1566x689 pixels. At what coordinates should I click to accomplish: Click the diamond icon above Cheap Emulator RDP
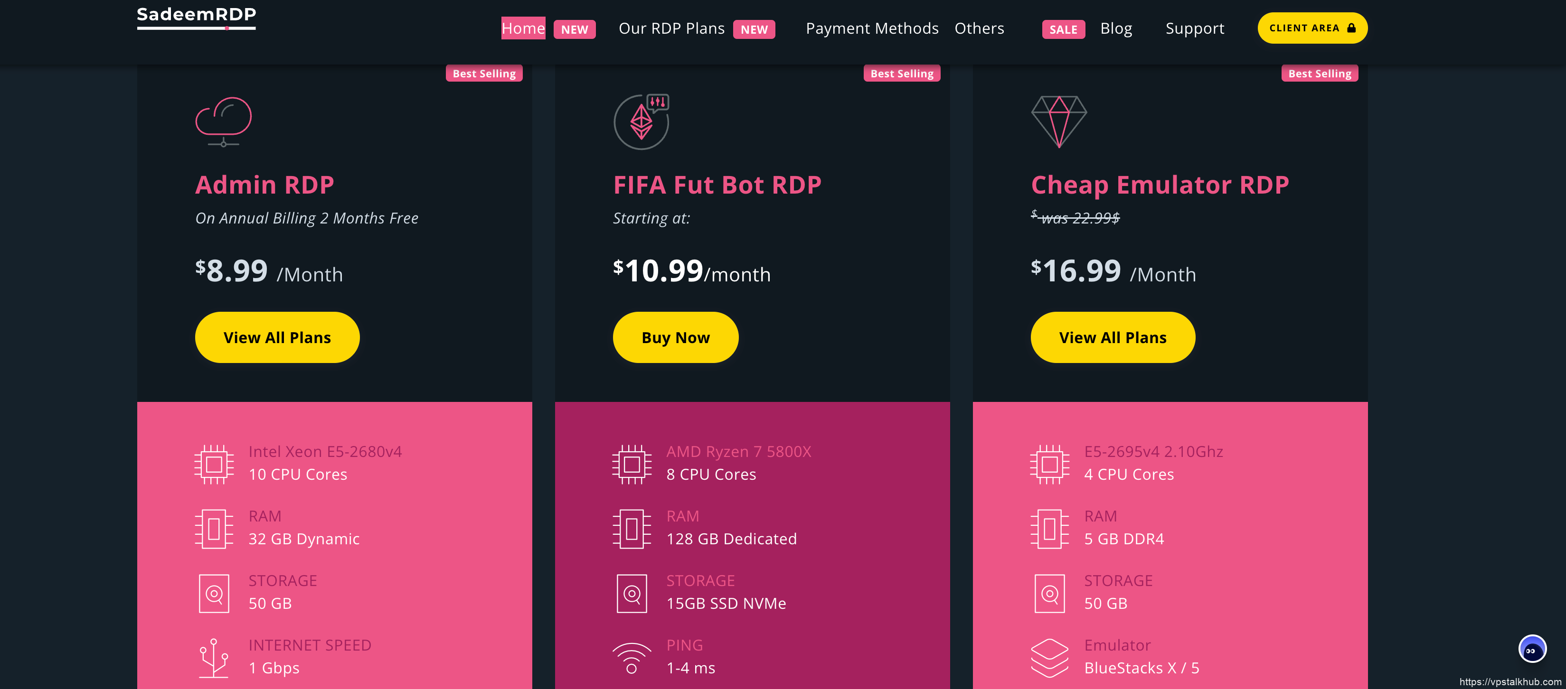pos(1058,121)
